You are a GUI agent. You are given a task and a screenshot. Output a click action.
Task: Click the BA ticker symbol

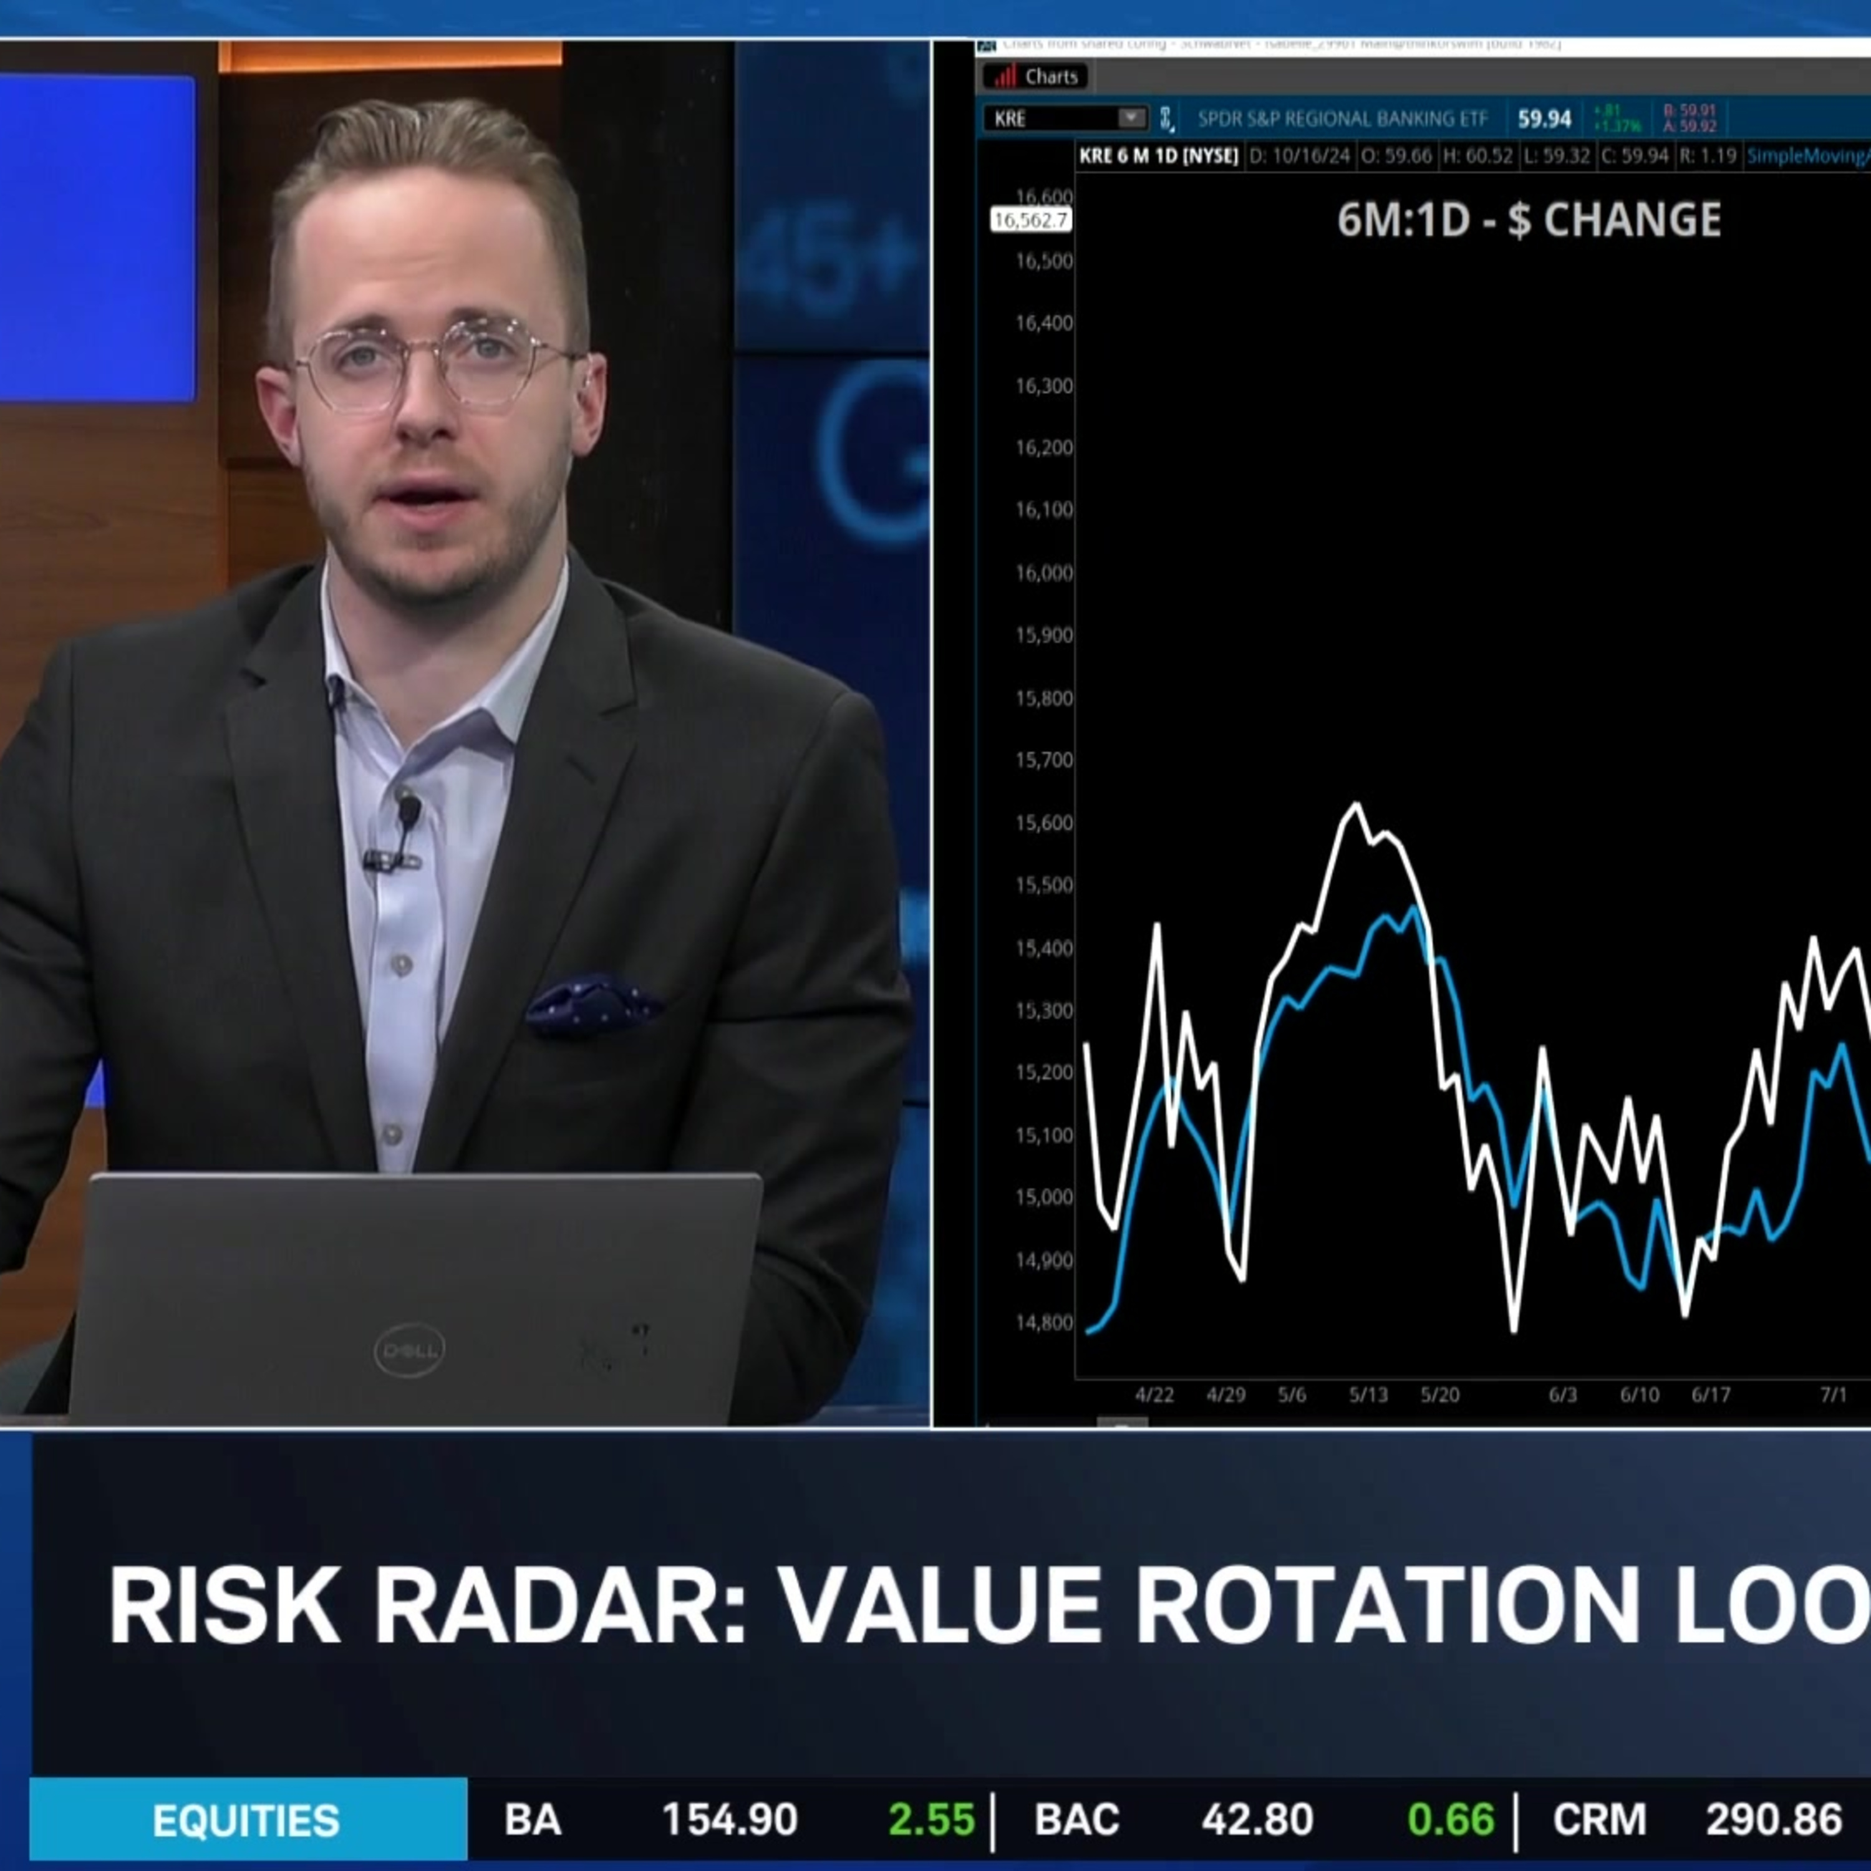(533, 1820)
